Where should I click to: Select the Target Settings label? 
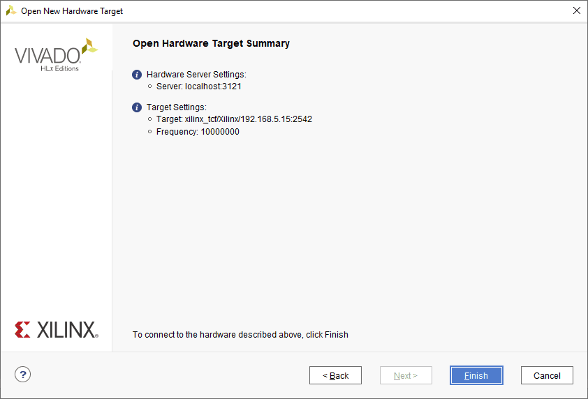[x=176, y=107]
